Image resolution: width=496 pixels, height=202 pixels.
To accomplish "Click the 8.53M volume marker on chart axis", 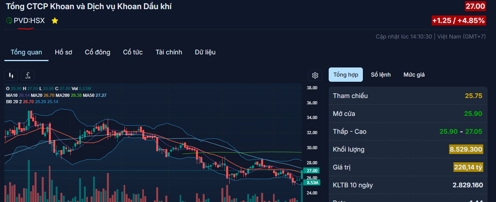I will pyautogui.click(x=312, y=183).
